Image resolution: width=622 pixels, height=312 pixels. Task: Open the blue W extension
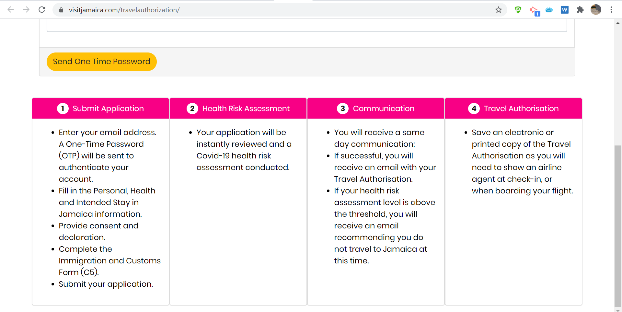coord(565,10)
